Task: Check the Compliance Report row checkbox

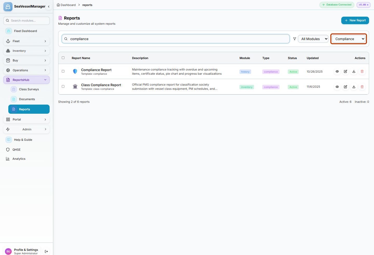Action: (x=63, y=71)
